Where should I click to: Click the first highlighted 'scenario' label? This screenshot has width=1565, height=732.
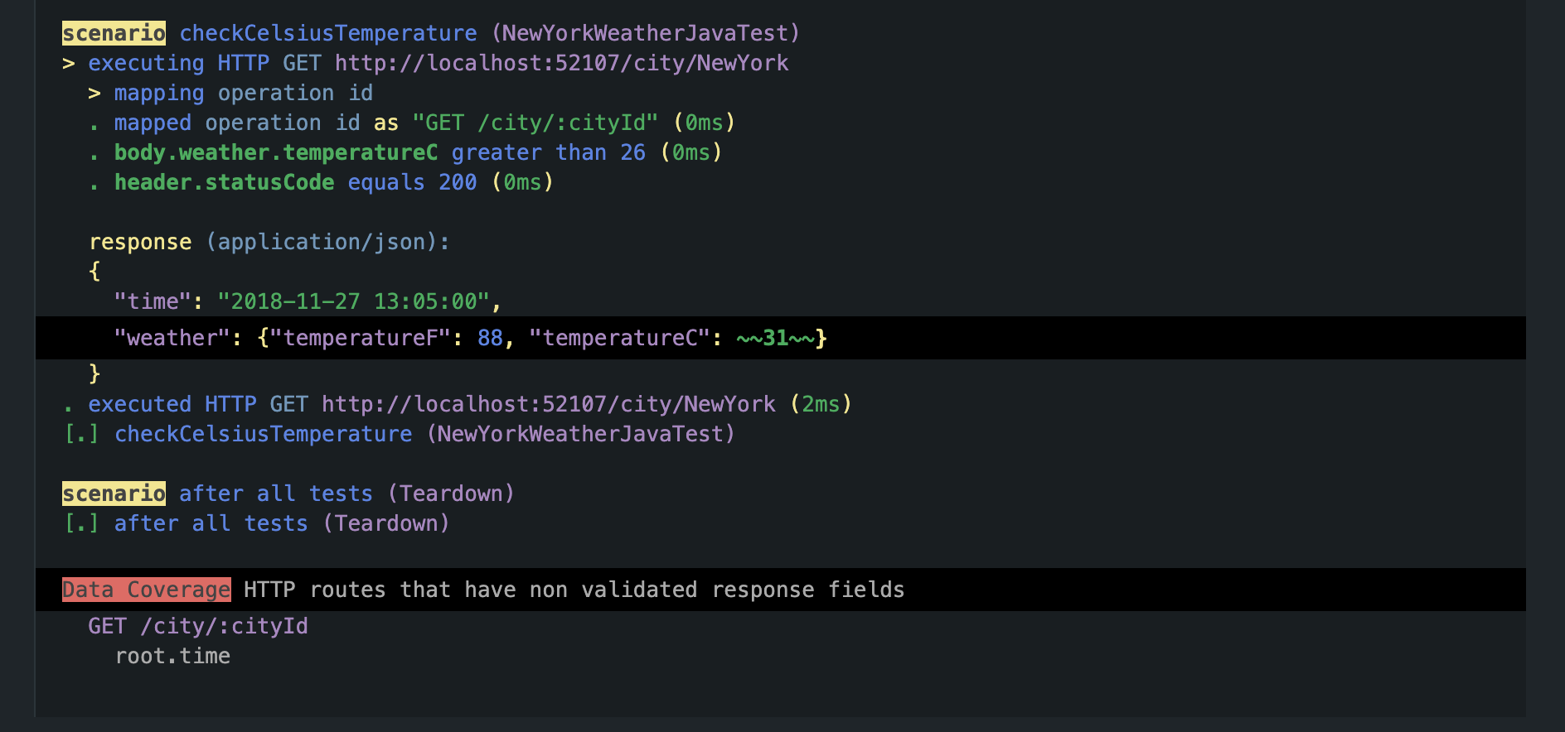click(x=114, y=33)
